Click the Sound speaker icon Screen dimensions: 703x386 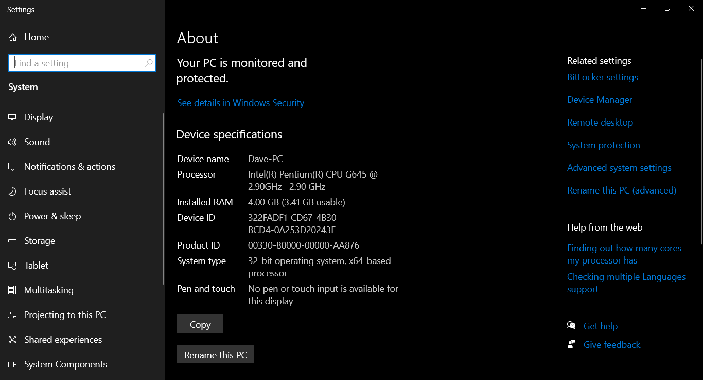(12, 142)
